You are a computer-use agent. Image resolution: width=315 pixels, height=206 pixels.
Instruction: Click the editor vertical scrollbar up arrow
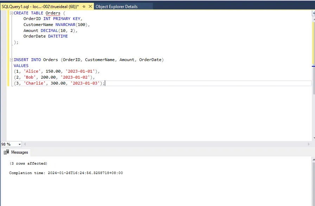[313, 19]
